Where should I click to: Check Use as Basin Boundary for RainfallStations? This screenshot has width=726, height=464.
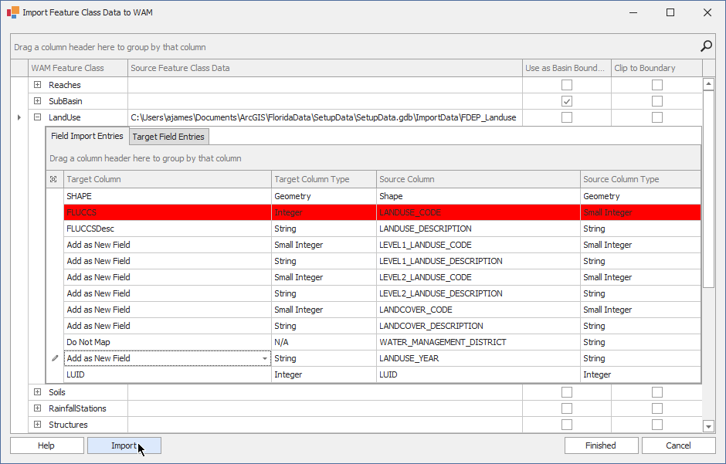coord(567,408)
